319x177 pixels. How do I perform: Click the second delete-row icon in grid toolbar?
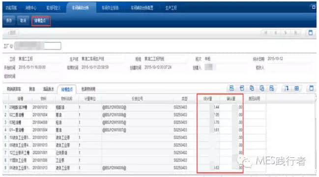[x=242, y=88]
